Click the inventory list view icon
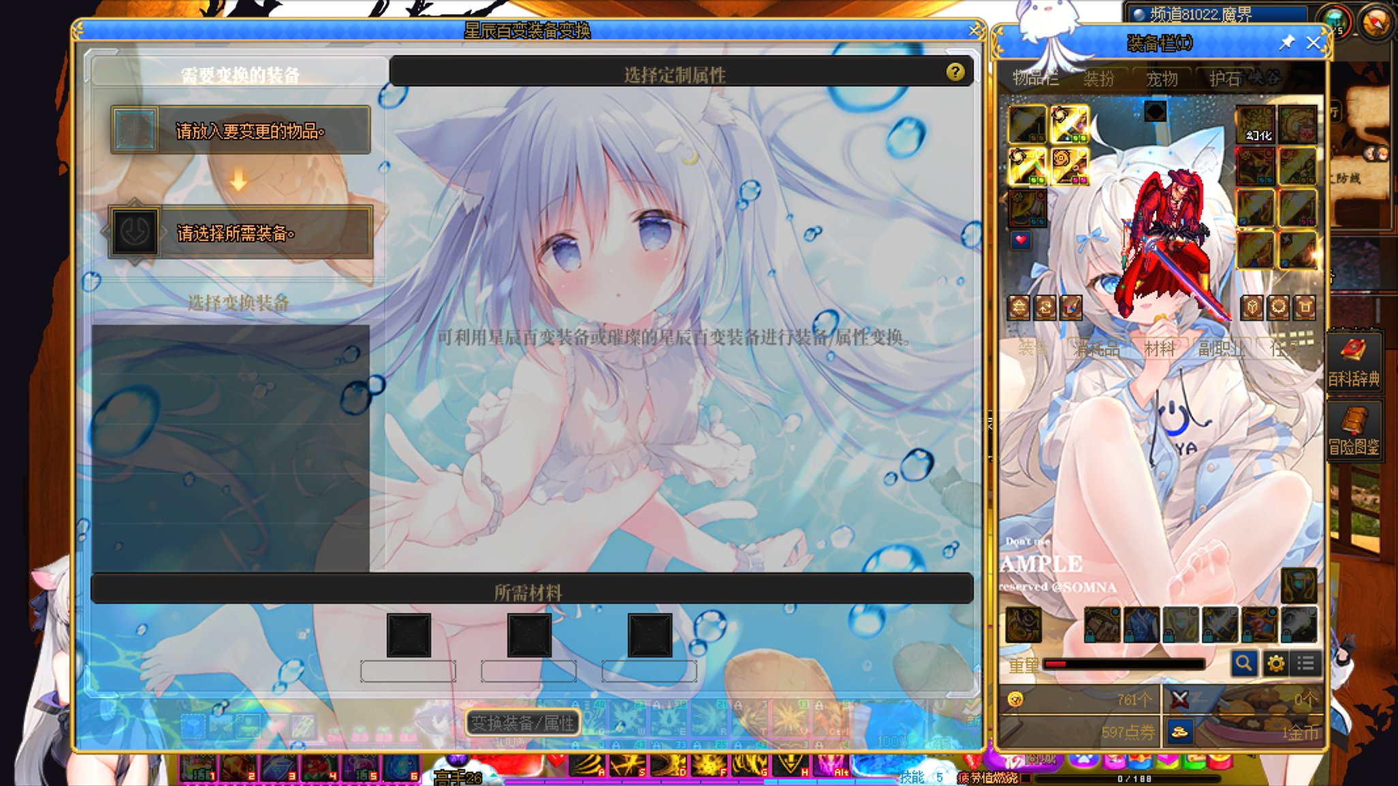 tap(1306, 663)
